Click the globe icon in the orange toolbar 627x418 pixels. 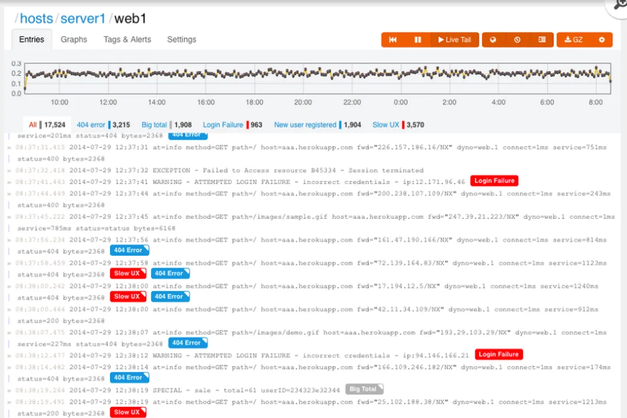point(493,40)
